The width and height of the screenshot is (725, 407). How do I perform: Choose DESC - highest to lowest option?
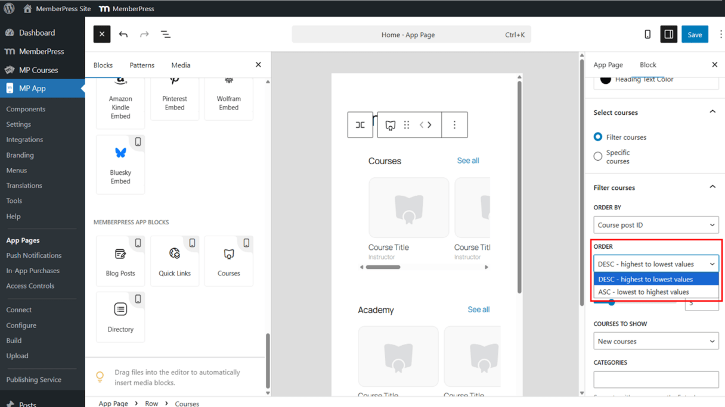656,279
